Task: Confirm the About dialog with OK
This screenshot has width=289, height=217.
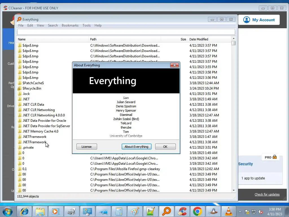Action: 165,147
